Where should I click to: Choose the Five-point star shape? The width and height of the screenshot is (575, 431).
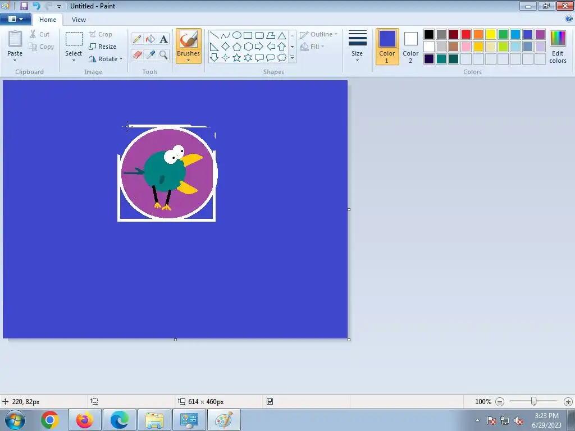click(x=237, y=58)
